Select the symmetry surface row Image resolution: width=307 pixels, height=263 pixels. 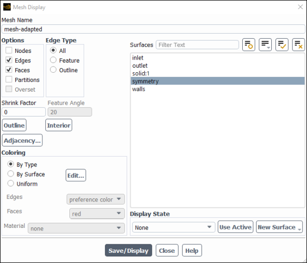pos(217,81)
